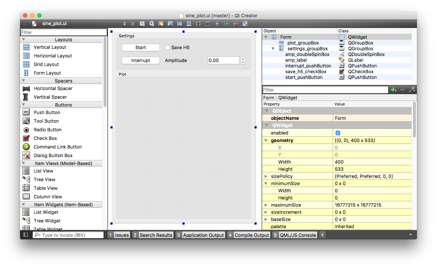Open the Search Results output tab
Screen dimensions: 437x268
(x=153, y=235)
